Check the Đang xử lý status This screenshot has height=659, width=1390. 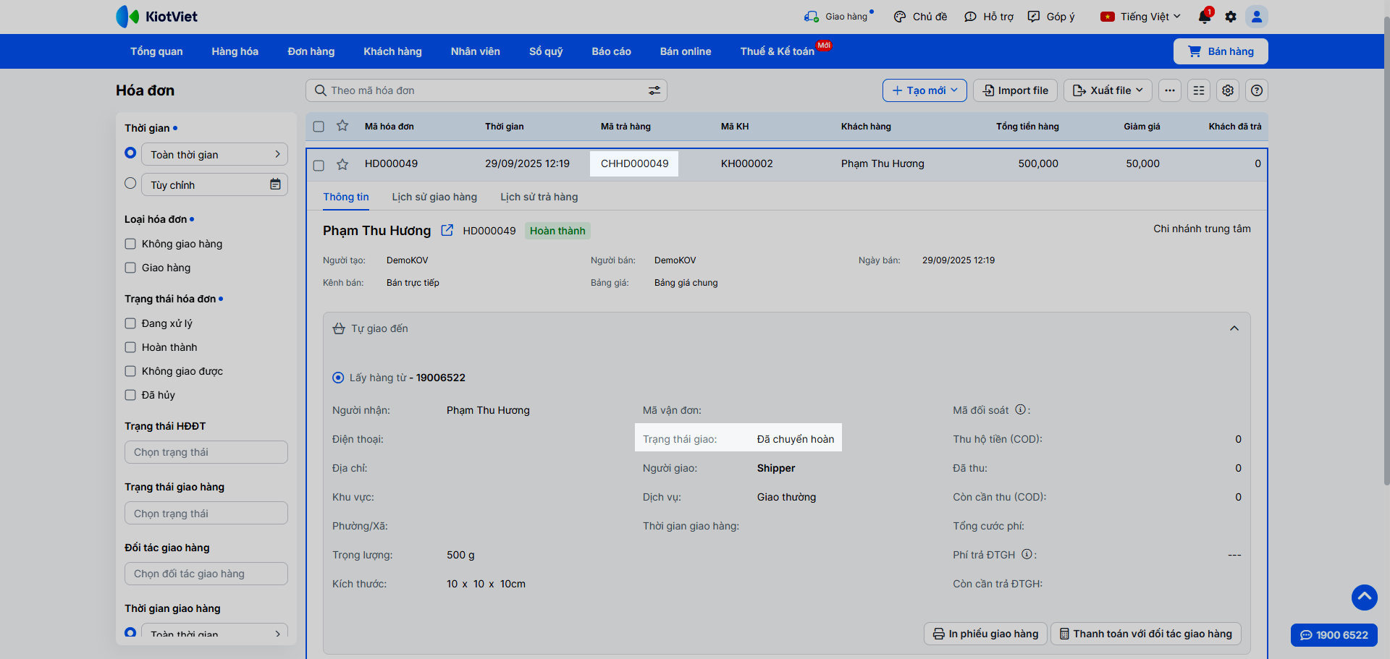130,323
